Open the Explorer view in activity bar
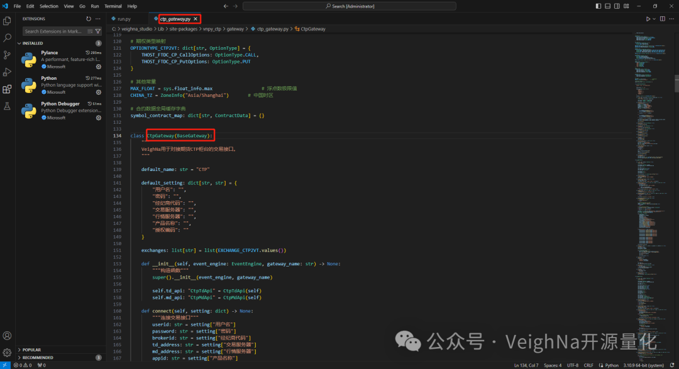Image resolution: width=679 pixels, height=369 pixels. (7, 21)
